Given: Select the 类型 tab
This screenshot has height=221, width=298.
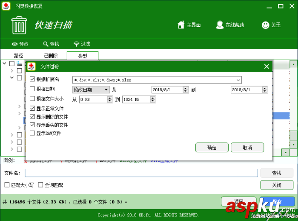Looking at the screenshot, I should pyautogui.click(x=83, y=56).
